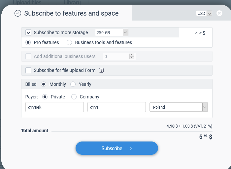Click the first name field containing djrysiek
The image size is (231, 169).
click(54, 107)
